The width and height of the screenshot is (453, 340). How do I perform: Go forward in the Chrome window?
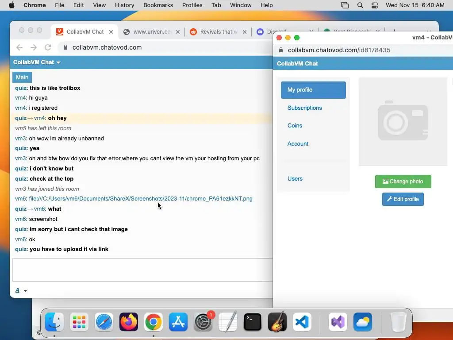click(34, 47)
